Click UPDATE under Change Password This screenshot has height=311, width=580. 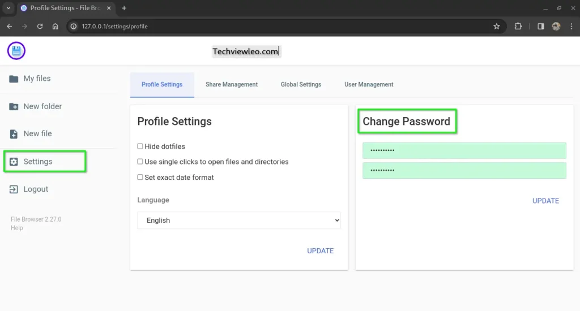(545, 201)
